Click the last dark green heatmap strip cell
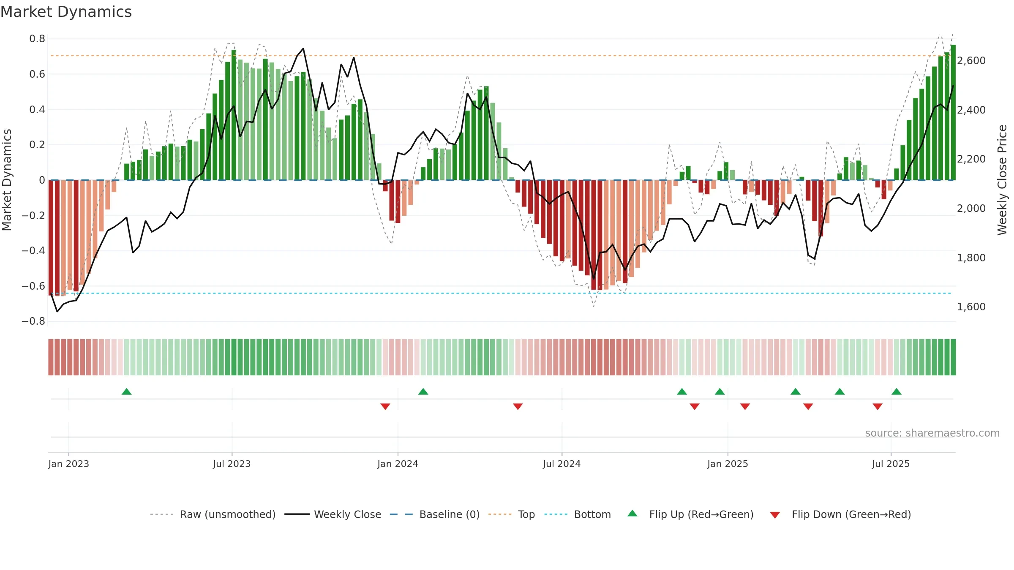The width and height of the screenshot is (1014, 570). point(953,357)
